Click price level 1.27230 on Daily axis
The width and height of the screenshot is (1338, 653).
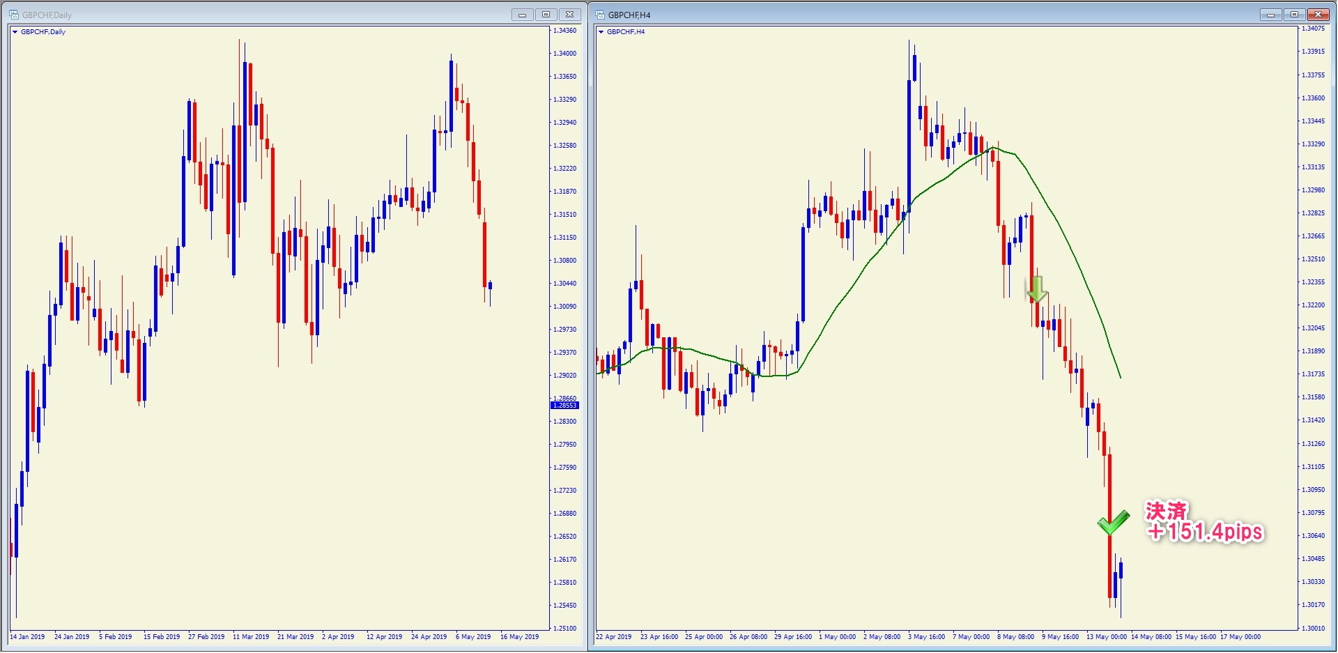[x=565, y=491]
